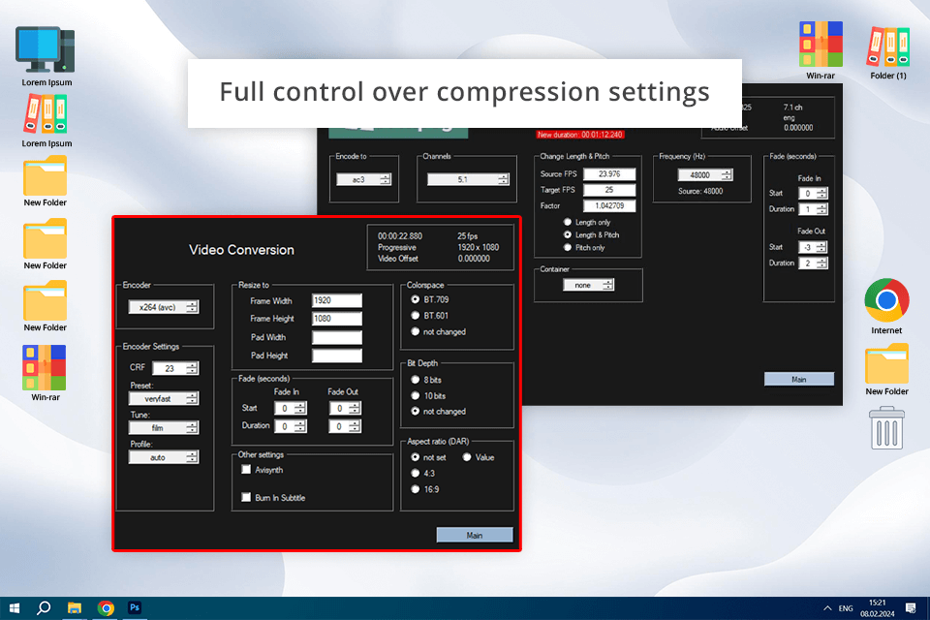Click the CRF 23 spinner control
The height and width of the screenshot is (620, 930).
click(175, 368)
